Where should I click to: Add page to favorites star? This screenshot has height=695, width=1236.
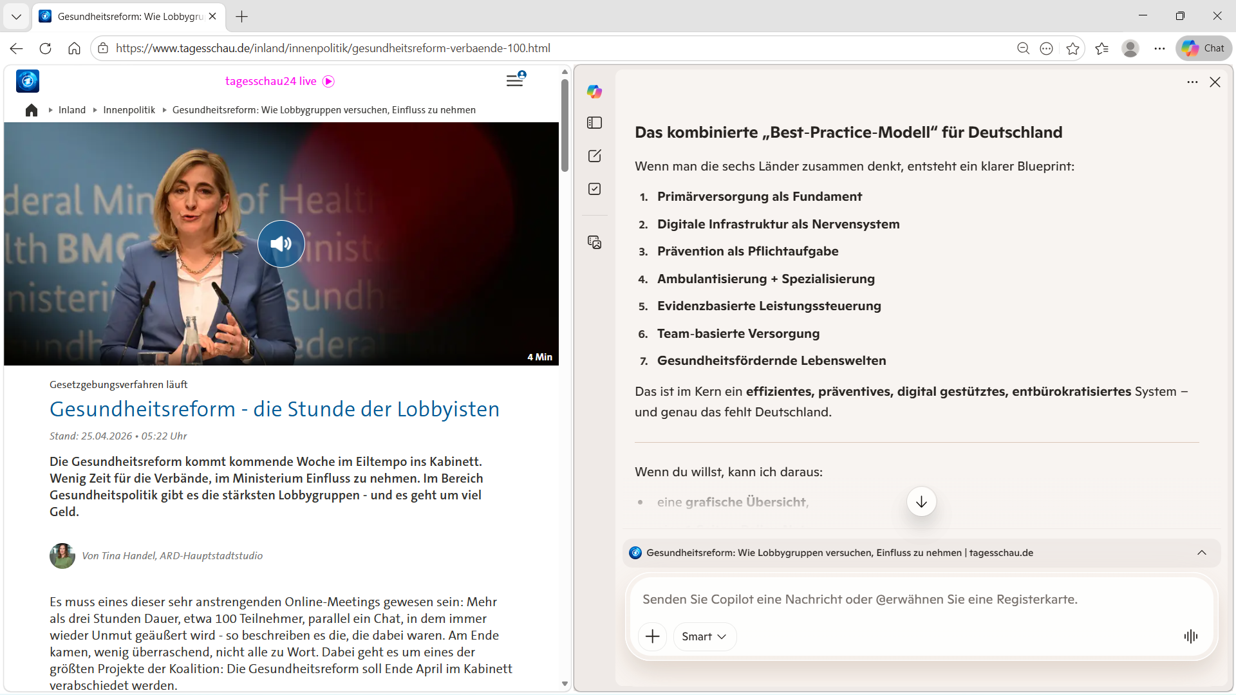tap(1072, 48)
